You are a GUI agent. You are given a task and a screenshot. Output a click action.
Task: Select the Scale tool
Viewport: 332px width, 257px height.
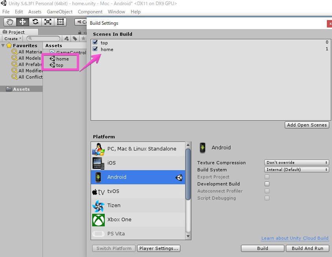tap(48, 22)
